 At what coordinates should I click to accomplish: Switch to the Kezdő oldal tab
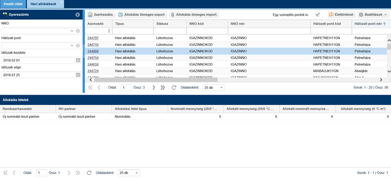tap(13, 4)
